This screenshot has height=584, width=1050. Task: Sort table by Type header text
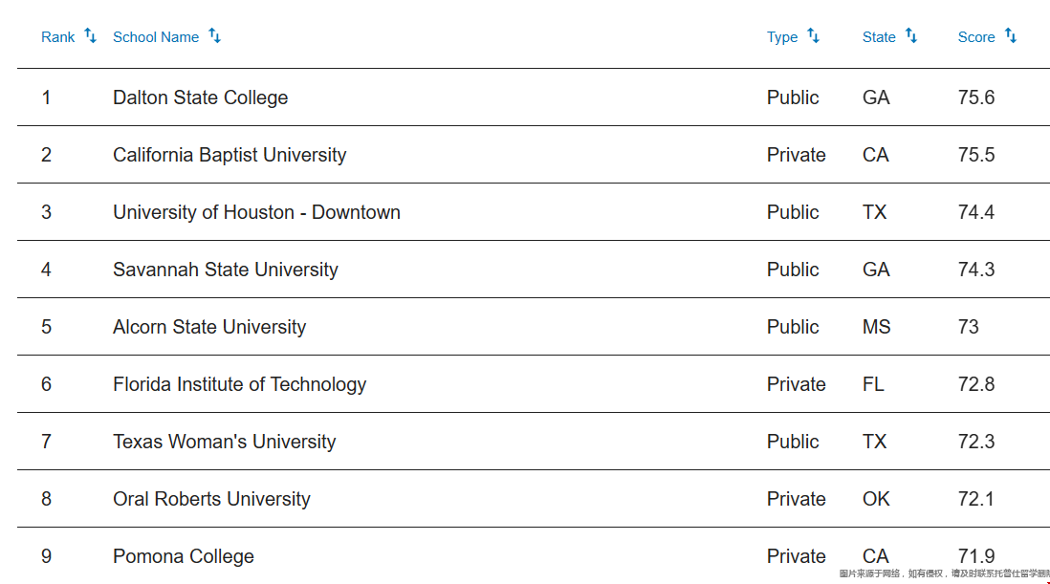tap(782, 37)
